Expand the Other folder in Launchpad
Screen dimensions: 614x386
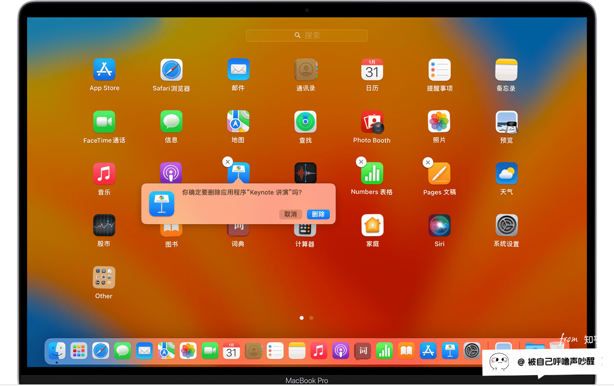click(x=104, y=278)
